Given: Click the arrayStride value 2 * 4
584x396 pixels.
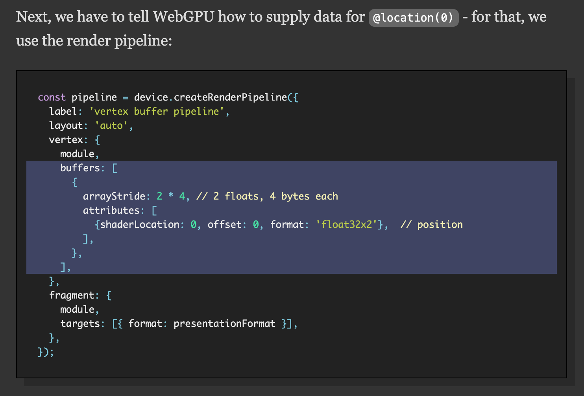Looking at the screenshot, I should point(171,196).
